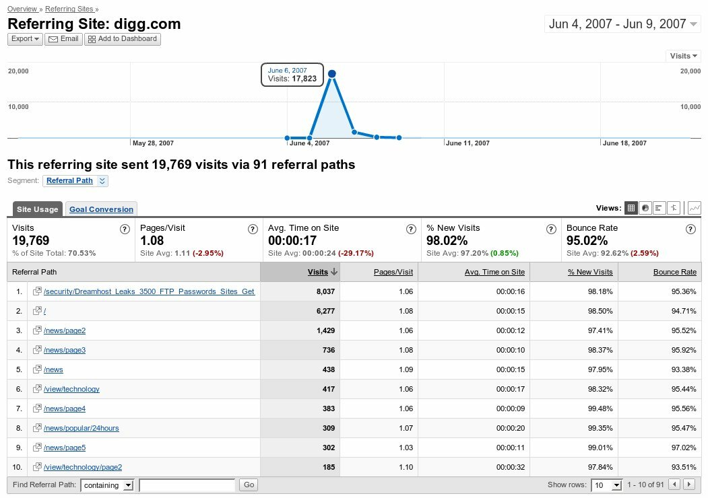Open the /news/page5 referral path
This screenshot has width=708, height=498.
tap(65, 448)
